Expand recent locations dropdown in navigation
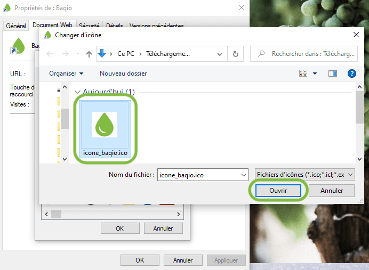 click(x=77, y=54)
